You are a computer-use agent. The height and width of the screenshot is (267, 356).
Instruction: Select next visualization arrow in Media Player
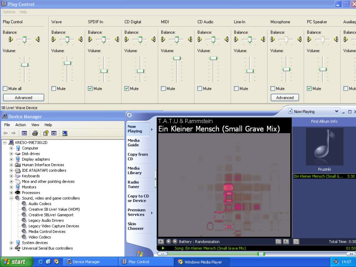(175, 241)
